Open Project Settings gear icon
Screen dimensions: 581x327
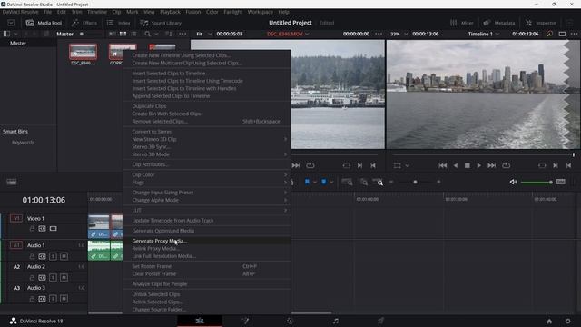tap(567, 321)
